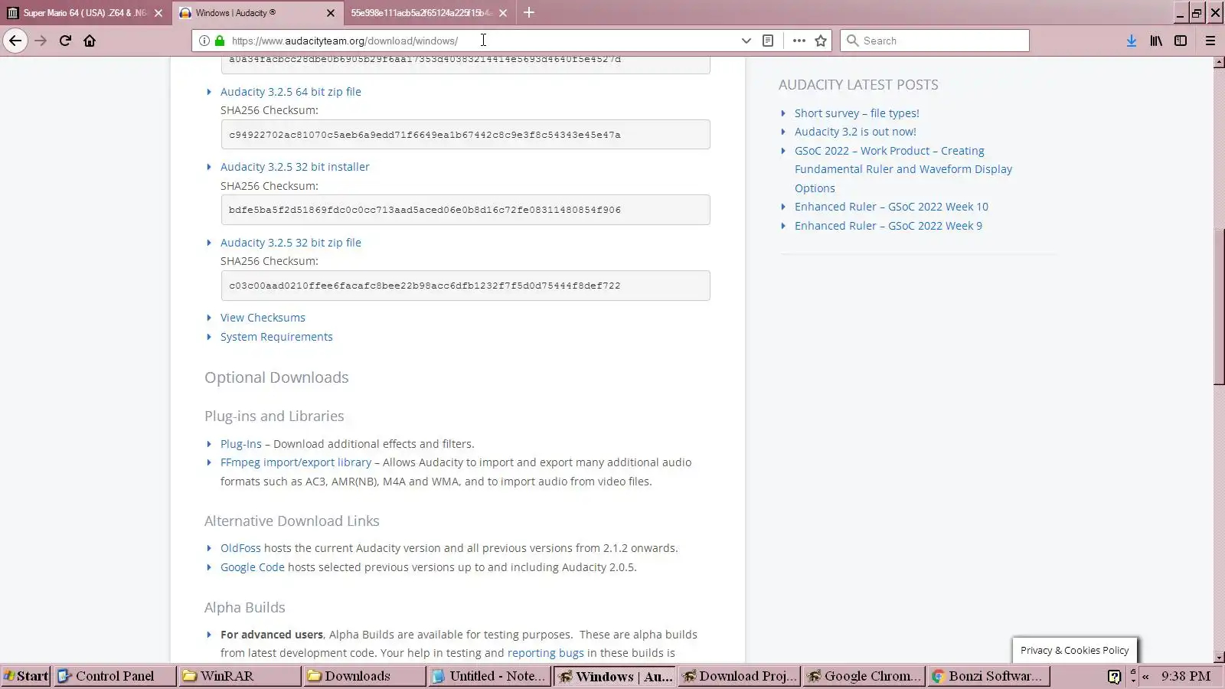Image resolution: width=1225 pixels, height=689 pixels.
Task: Open the Library icon in the toolbar
Action: 1156,41
